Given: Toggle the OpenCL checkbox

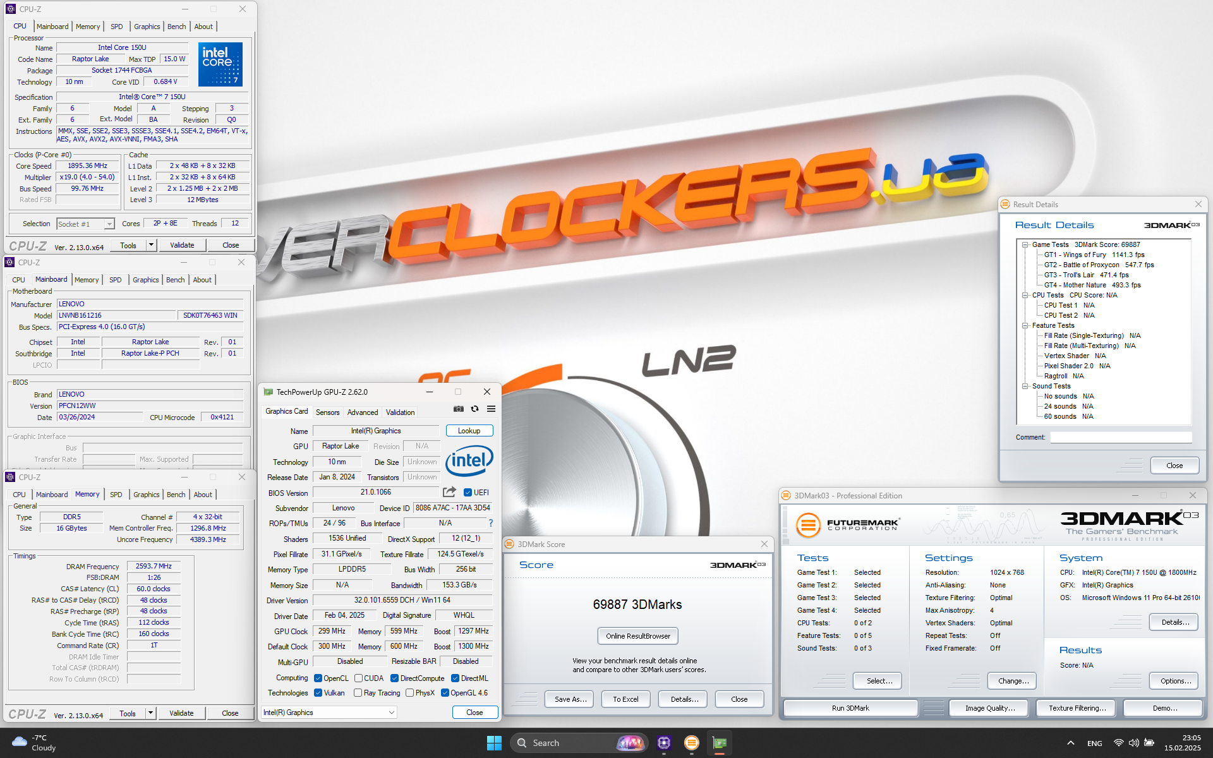Looking at the screenshot, I should pyautogui.click(x=318, y=678).
